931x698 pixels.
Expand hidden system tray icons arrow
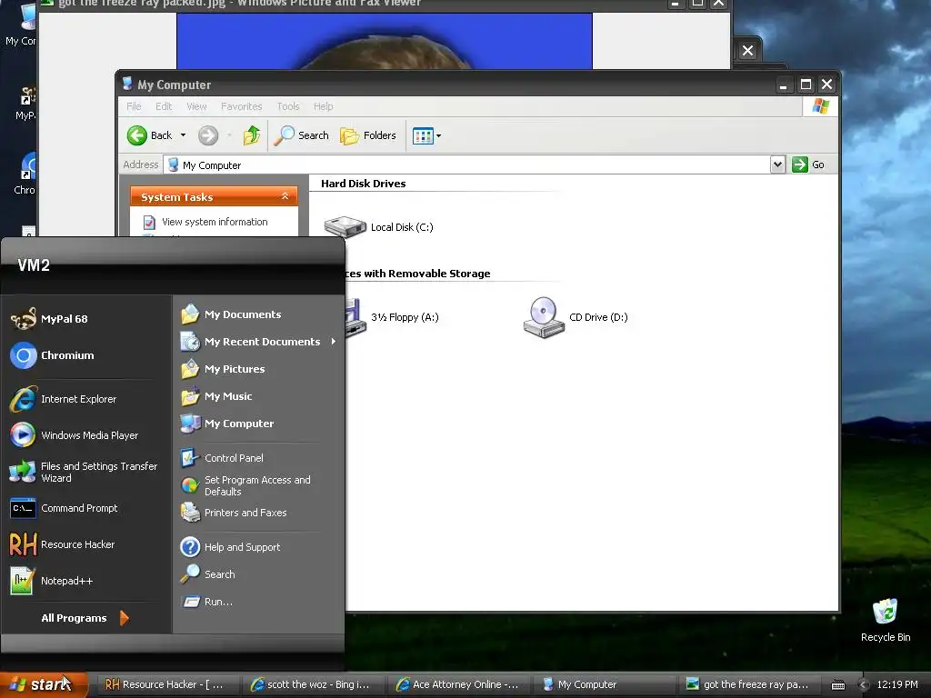[x=864, y=684]
